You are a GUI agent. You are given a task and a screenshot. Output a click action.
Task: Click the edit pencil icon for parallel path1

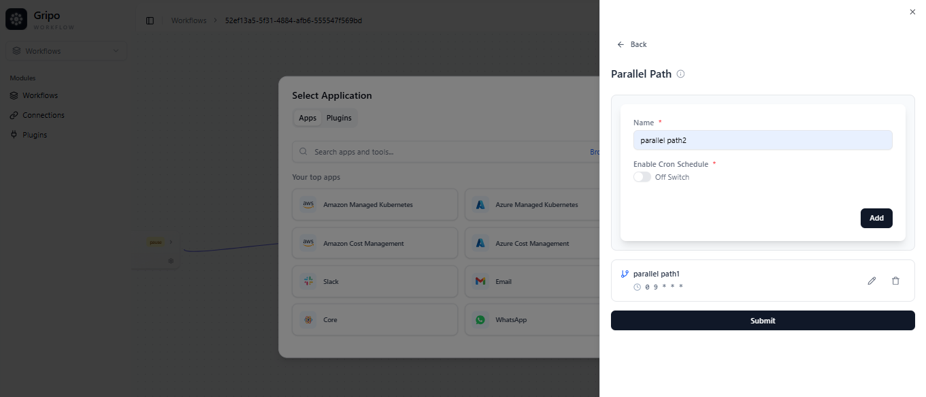point(872,281)
